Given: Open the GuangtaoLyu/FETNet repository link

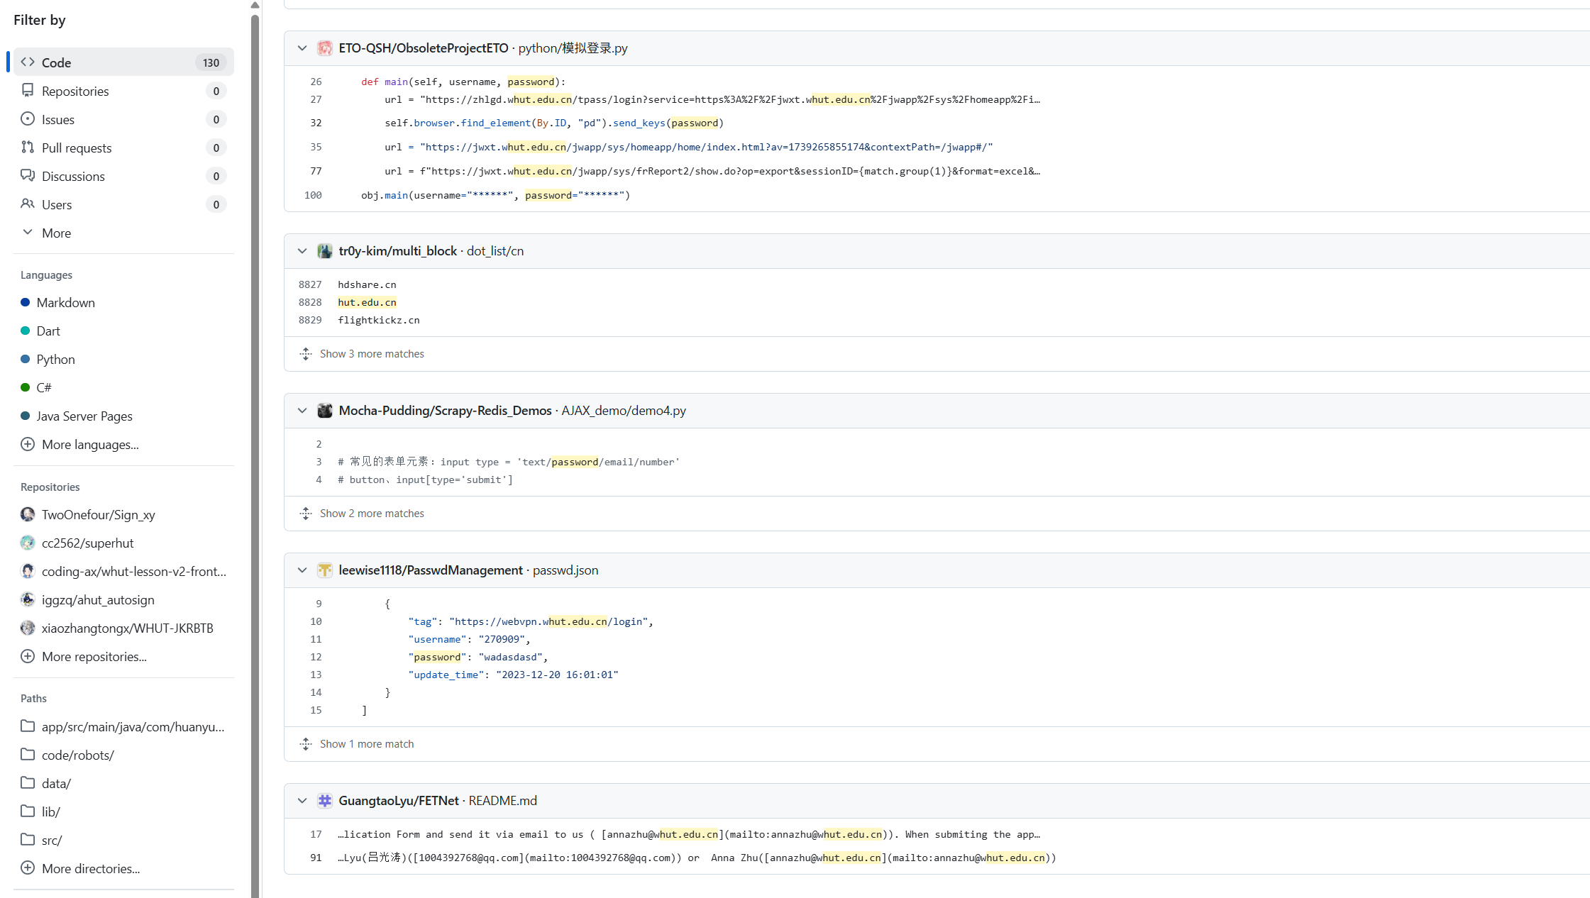Looking at the screenshot, I should (398, 801).
